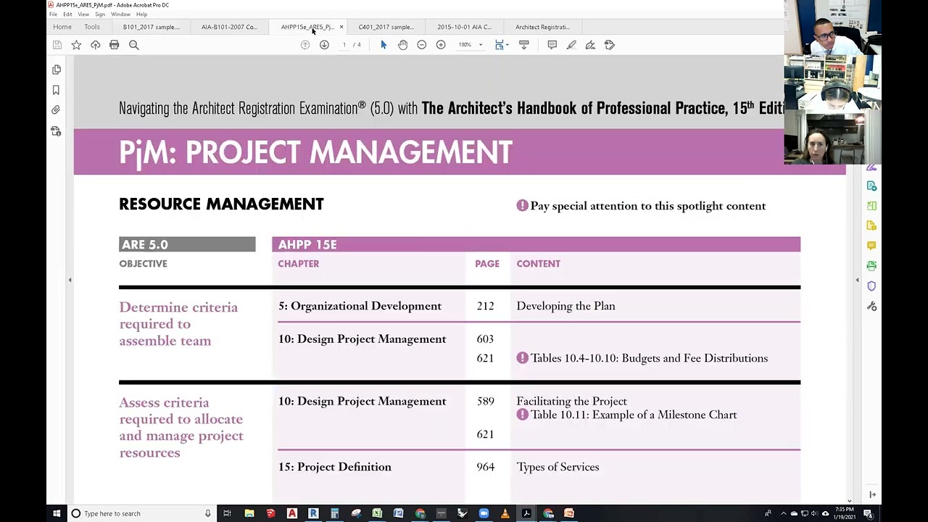The width and height of the screenshot is (928, 522).
Task: Open the Edit menu
Action: [67, 14]
